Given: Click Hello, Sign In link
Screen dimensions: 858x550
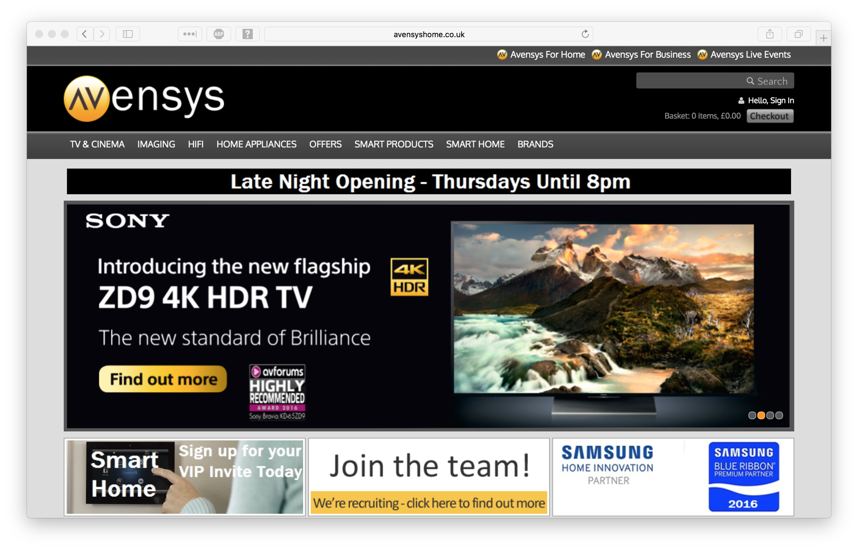Looking at the screenshot, I should [771, 100].
